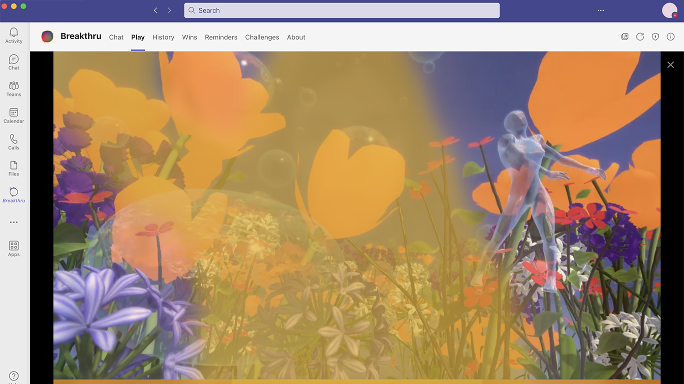
Task: Open settings and more ellipsis menu
Action: click(601, 10)
